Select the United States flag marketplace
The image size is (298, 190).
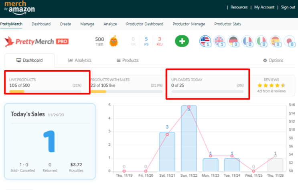(x=205, y=41)
